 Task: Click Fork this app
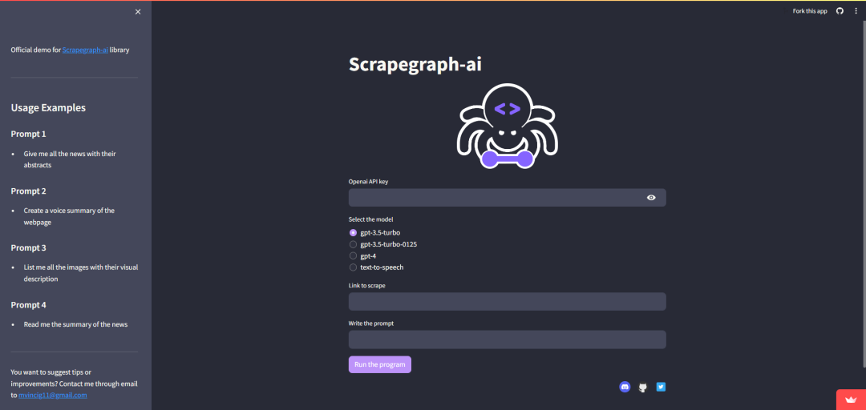(x=809, y=11)
